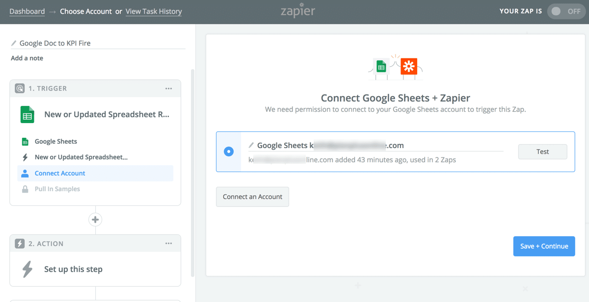This screenshot has width=589, height=302.
Task: Click large Google Sheets icon in Trigger
Action: pos(27,115)
